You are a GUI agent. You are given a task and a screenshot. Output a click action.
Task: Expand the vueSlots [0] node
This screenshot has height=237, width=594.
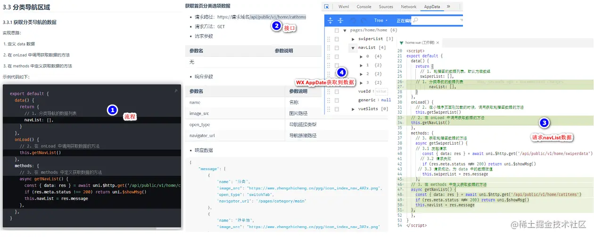tap(353, 109)
